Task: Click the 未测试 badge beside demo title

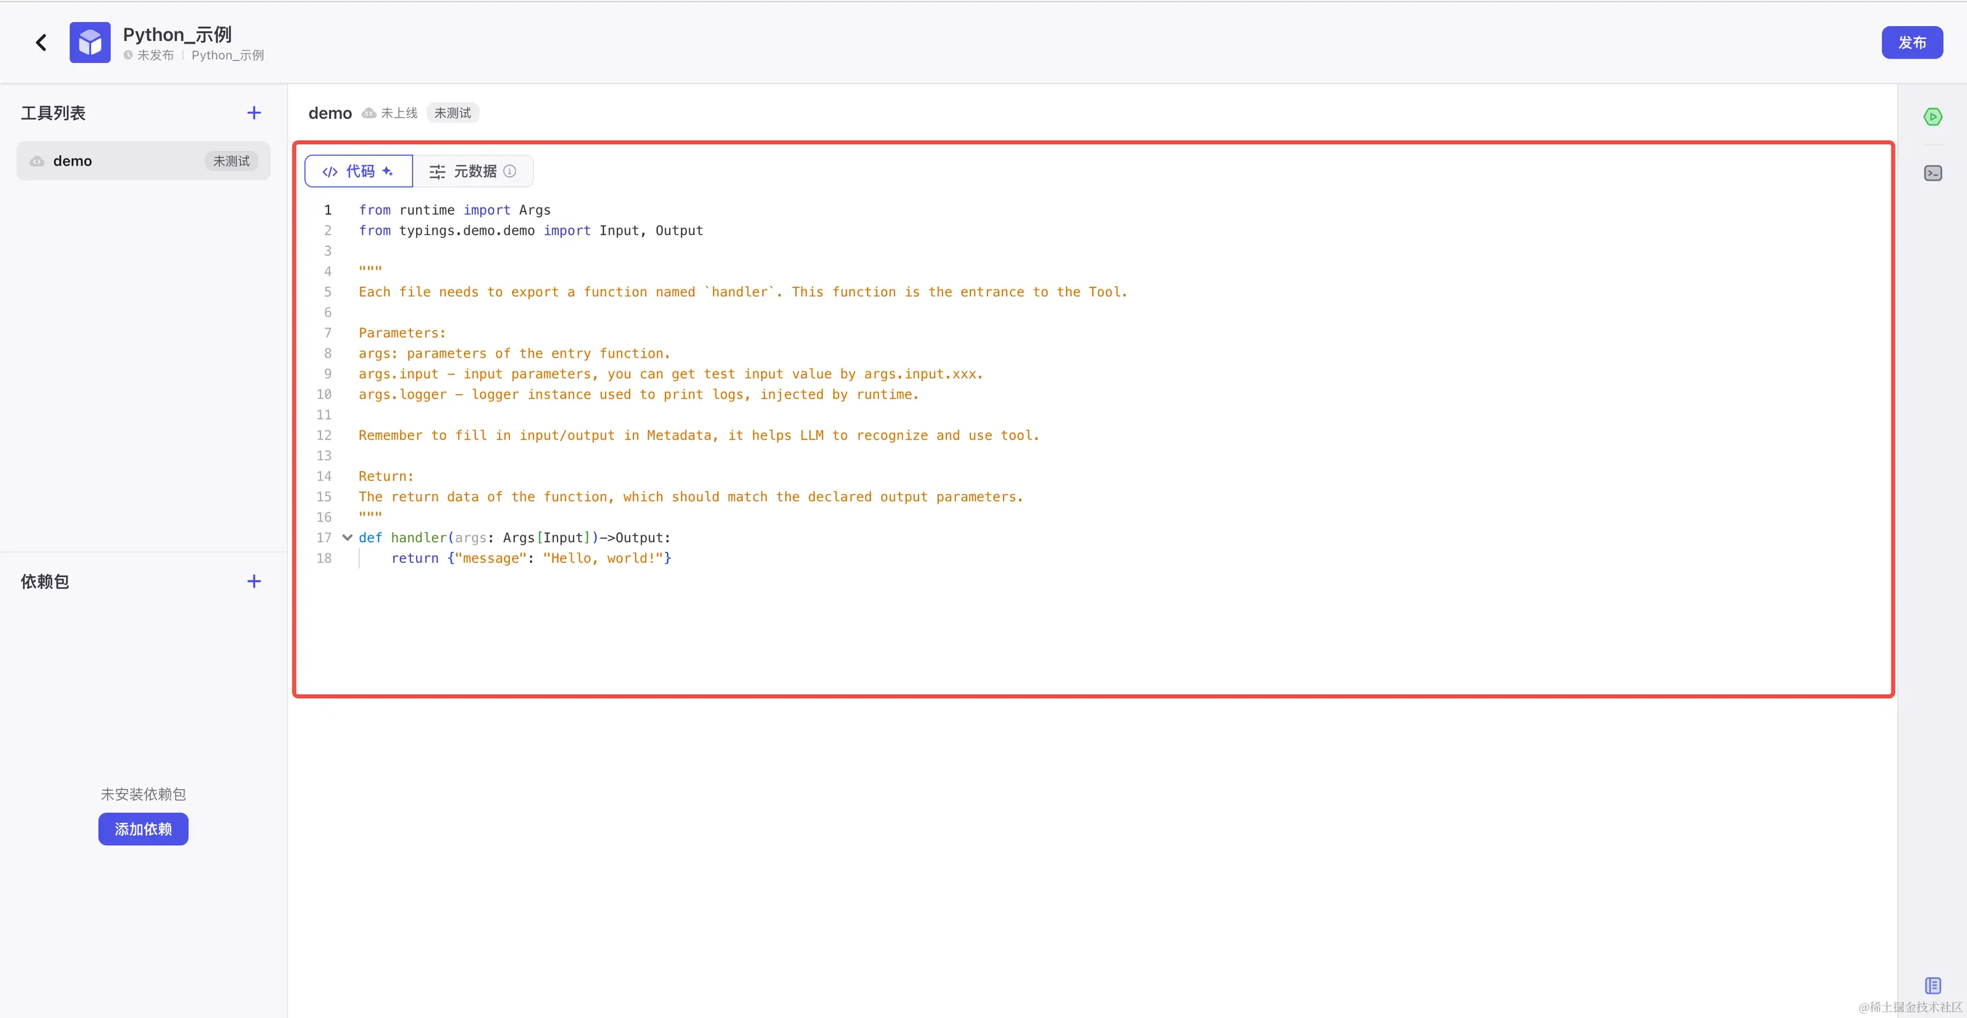Action: pyautogui.click(x=453, y=113)
